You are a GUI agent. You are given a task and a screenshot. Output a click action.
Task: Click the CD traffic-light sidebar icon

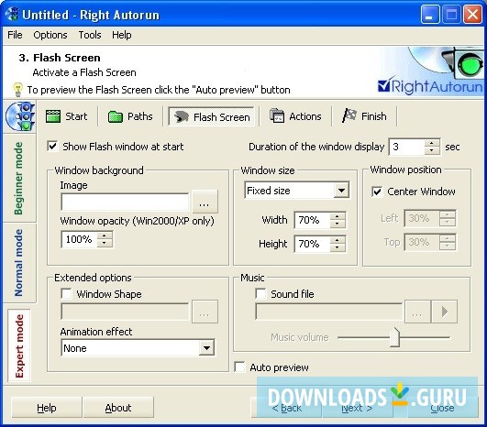[x=20, y=116]
